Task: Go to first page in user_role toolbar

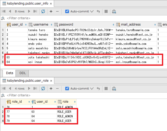Action: (4, 89)
